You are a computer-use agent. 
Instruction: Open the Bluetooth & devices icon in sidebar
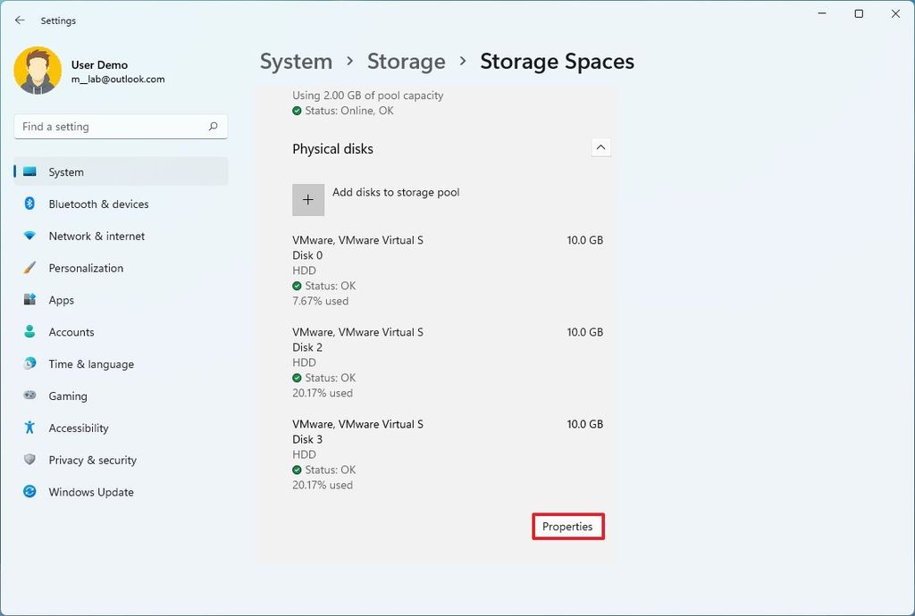click(x=28, y=204)
